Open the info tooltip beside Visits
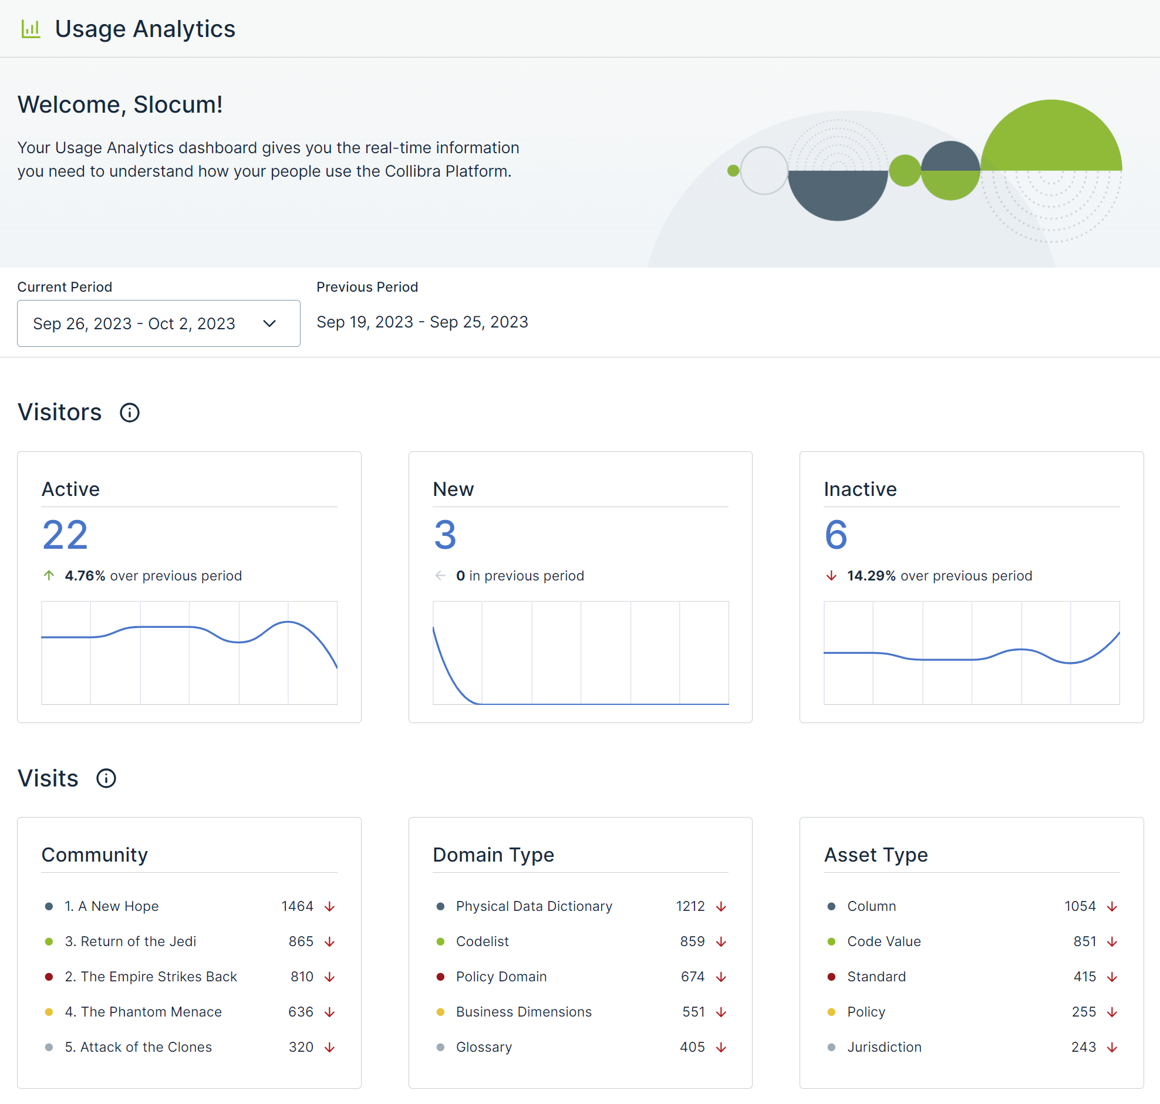The height and width of the screenshot is (1104, 1160). (x=106, y=779)
